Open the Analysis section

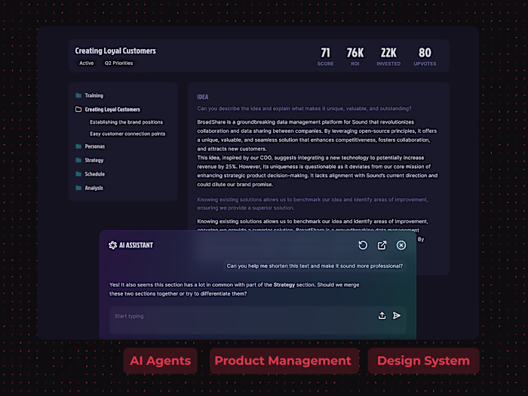[94, 188]
